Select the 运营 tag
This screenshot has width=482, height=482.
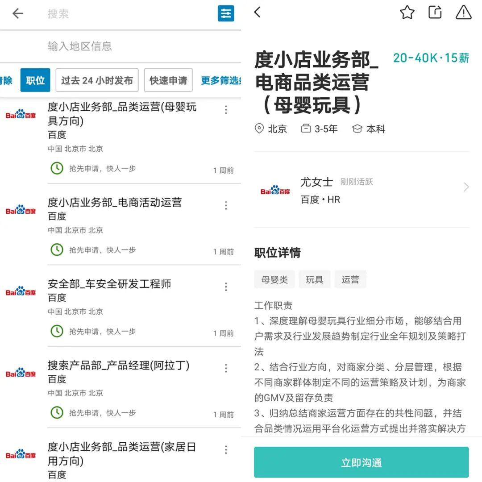coord(350,279)
